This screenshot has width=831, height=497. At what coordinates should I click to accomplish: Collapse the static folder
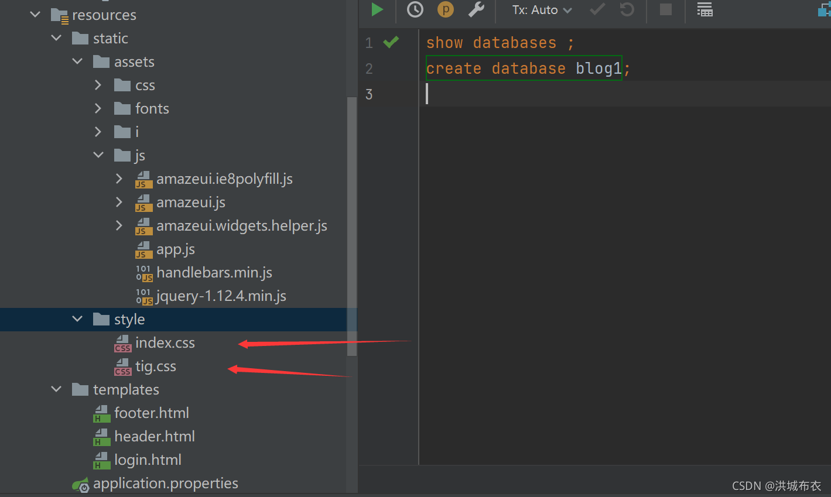click(x=56, y=38)
